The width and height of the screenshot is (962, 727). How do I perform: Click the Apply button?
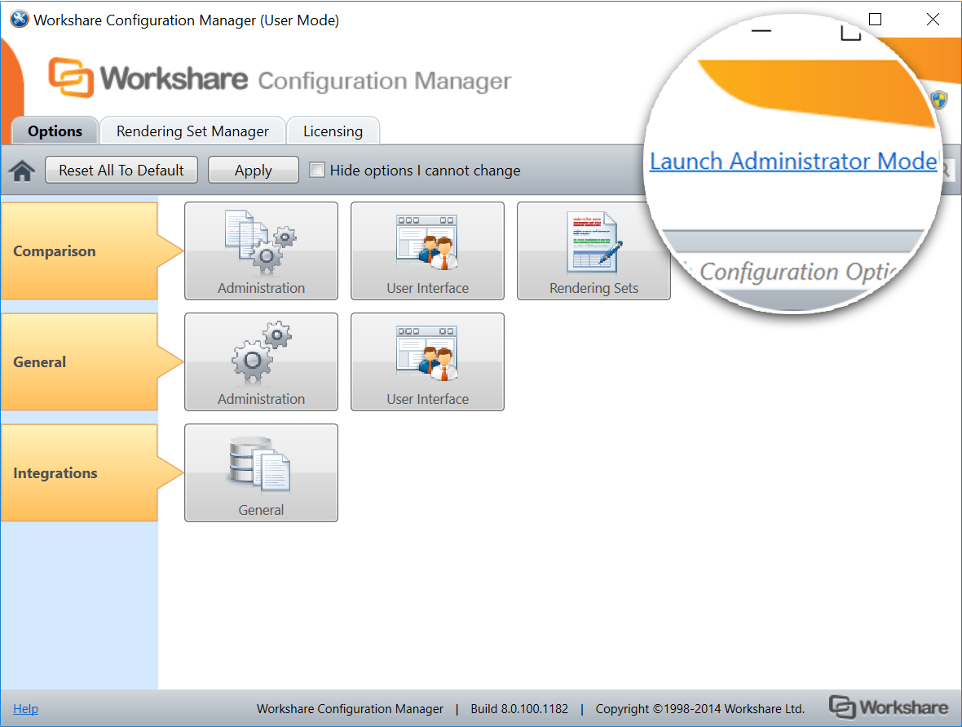tap(254, 170)
